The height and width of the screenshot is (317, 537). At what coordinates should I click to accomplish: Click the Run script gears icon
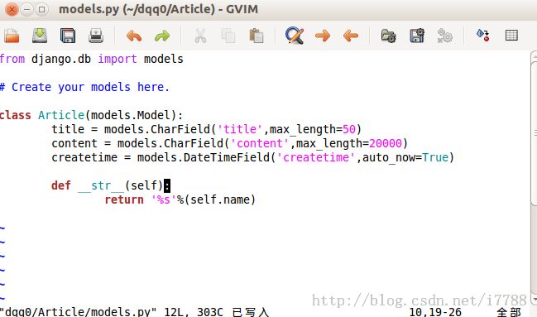(x=444, y=36)
